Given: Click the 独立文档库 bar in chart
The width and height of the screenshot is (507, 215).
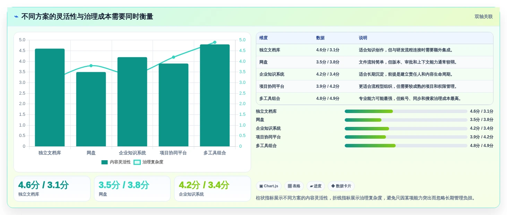Looking at the screenshot, I should point(50,97).
